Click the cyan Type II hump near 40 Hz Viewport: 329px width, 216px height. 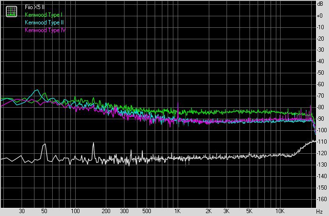point(37,91)
